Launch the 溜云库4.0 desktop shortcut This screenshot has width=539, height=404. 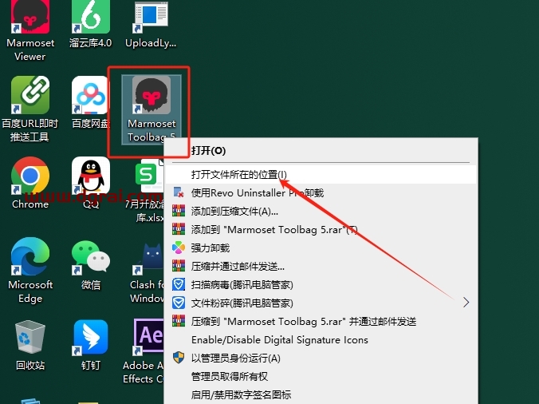(x=91, y=25)
